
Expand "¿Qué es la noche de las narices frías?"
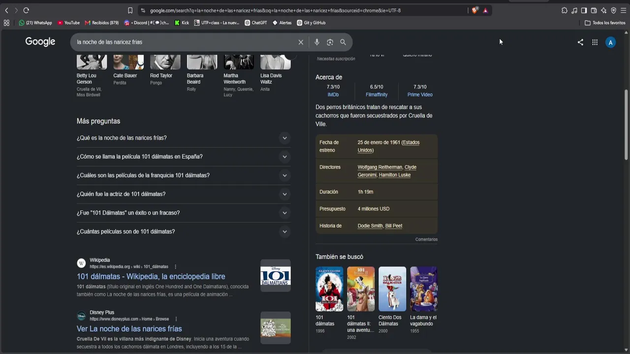point(184,138)
